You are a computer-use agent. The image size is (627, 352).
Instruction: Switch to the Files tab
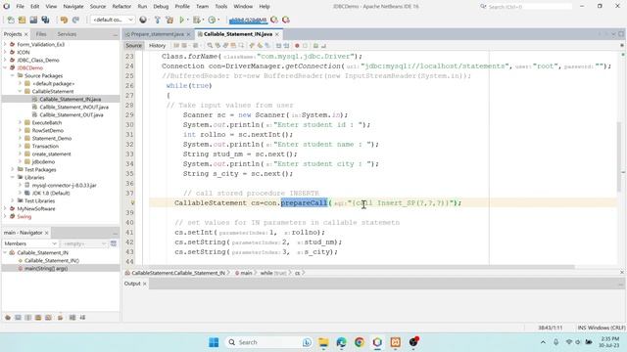[x=41, y=34]
